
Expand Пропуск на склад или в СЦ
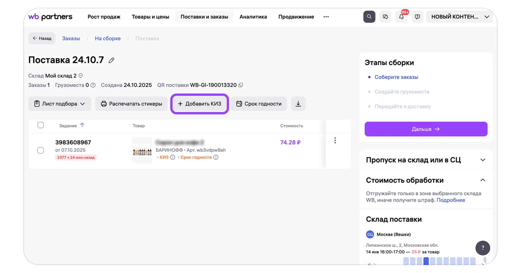tap(483, 160)
